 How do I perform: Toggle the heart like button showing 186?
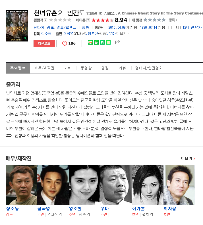point(69,43)
